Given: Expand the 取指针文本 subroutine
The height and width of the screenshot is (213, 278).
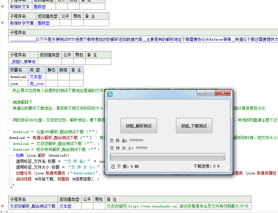Looking at the screenshot, I should [3, 7].
